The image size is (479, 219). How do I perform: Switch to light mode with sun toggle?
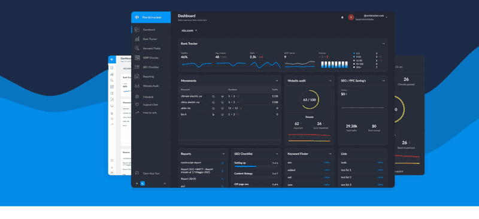click(137, 184)
